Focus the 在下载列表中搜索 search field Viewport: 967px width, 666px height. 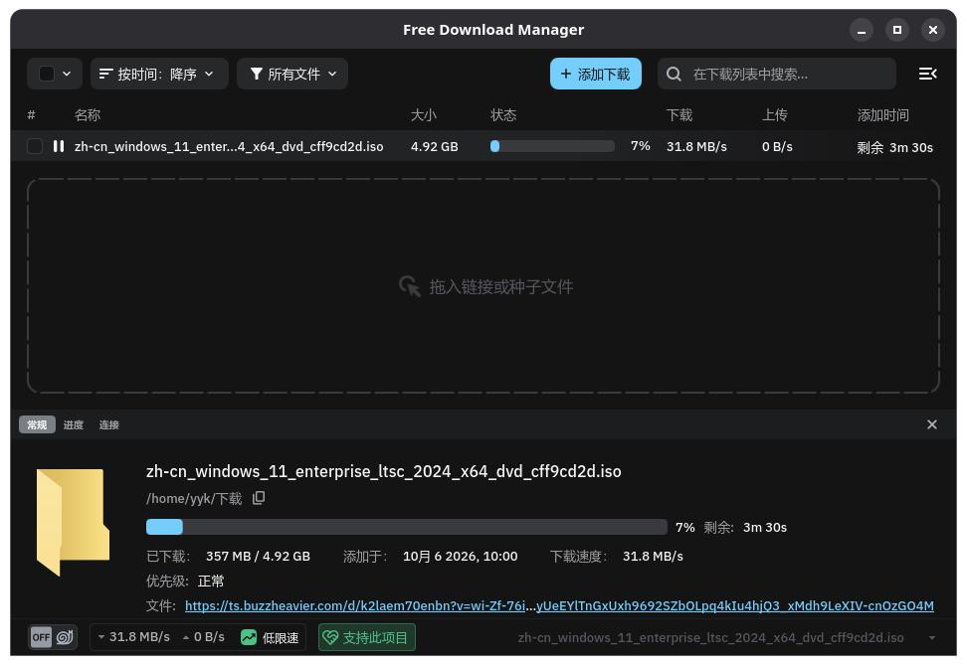pos(777,74)
